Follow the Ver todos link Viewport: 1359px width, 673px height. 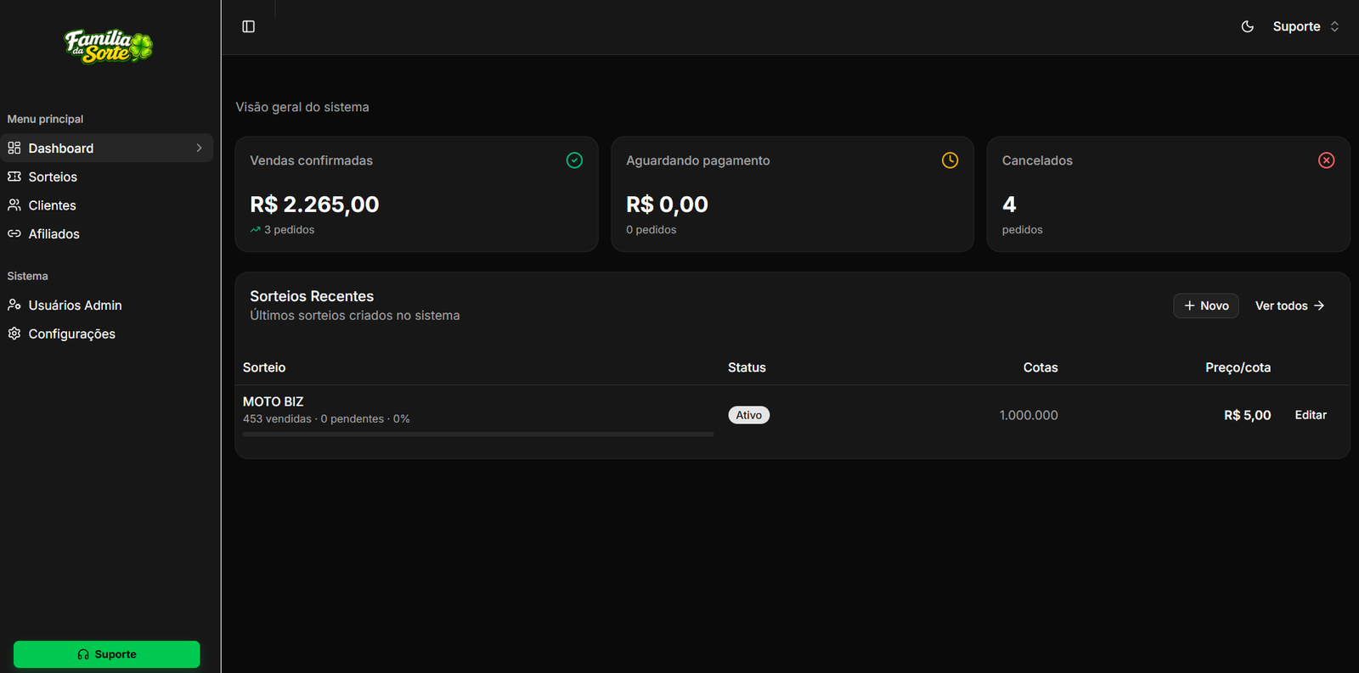point(1290,306)
